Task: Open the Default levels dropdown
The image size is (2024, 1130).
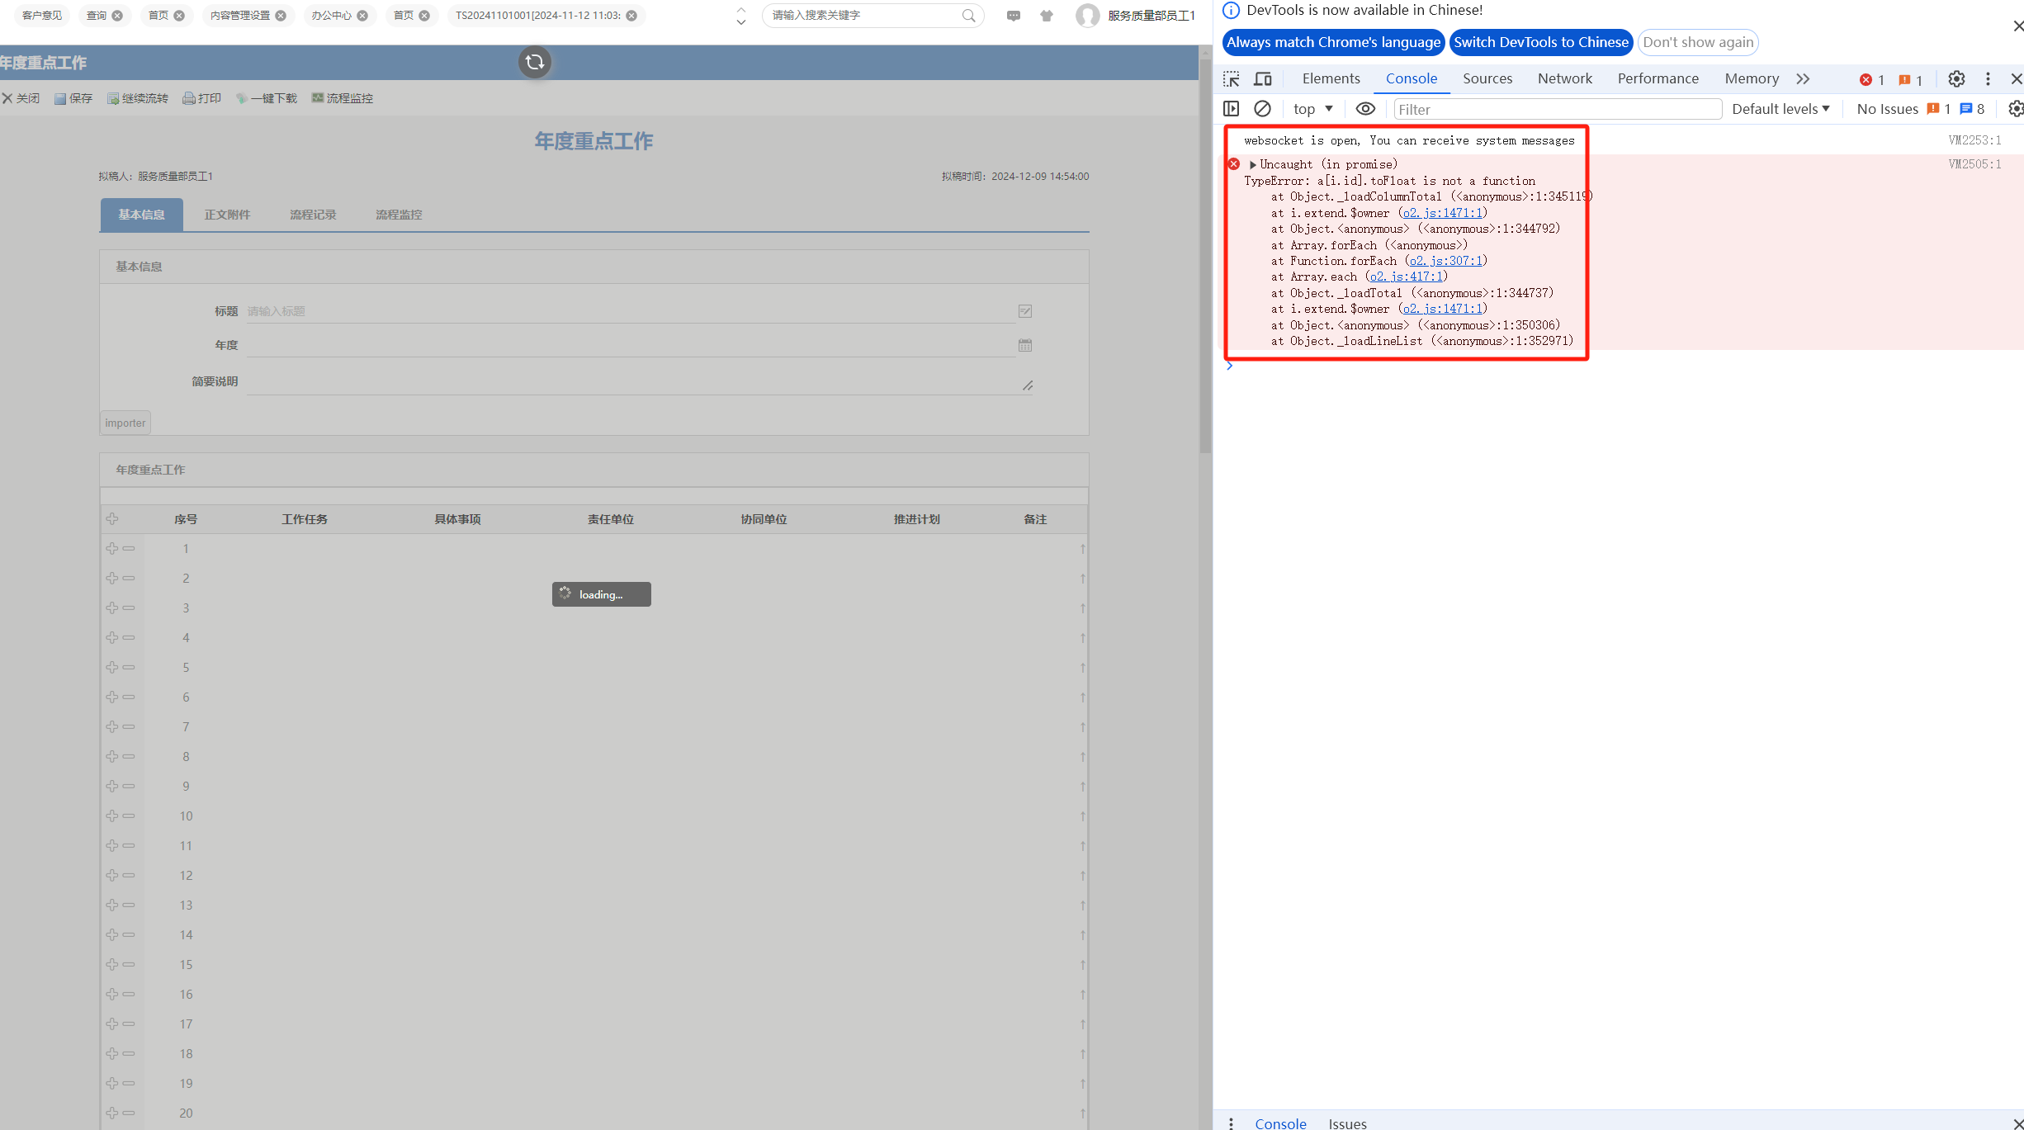Action: [x=1780, y=109]
